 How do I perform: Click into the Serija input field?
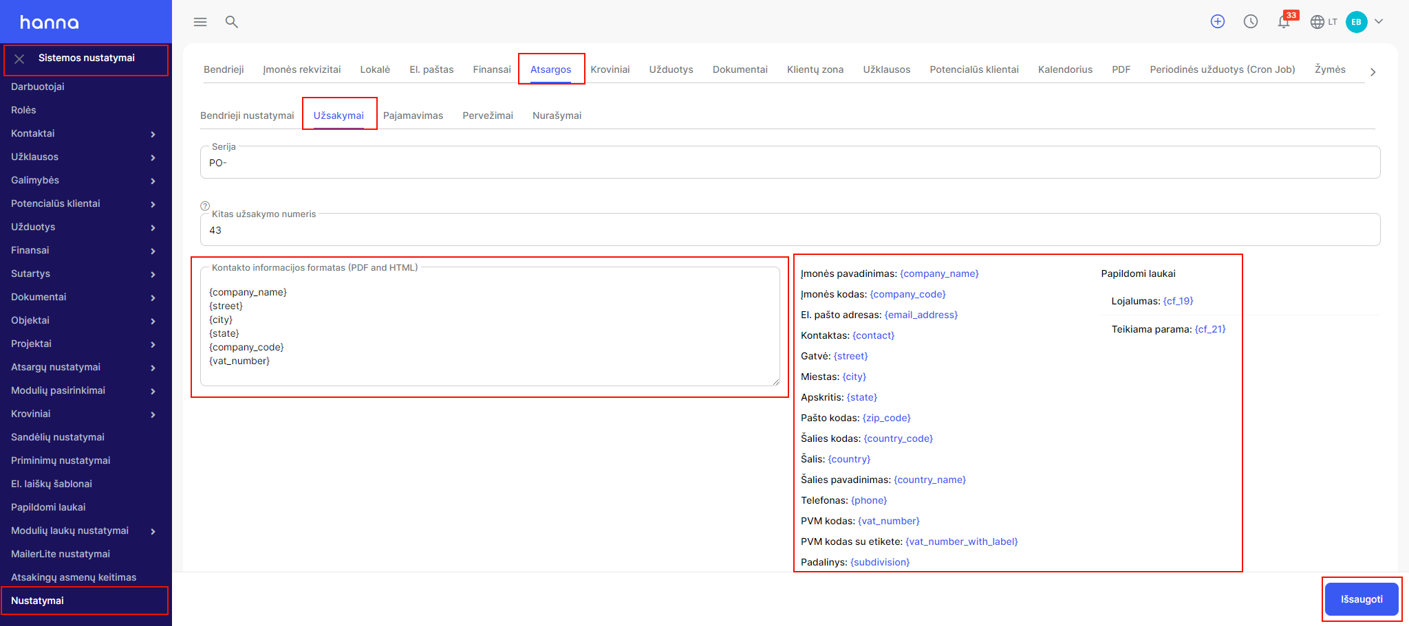click(790, 163)
